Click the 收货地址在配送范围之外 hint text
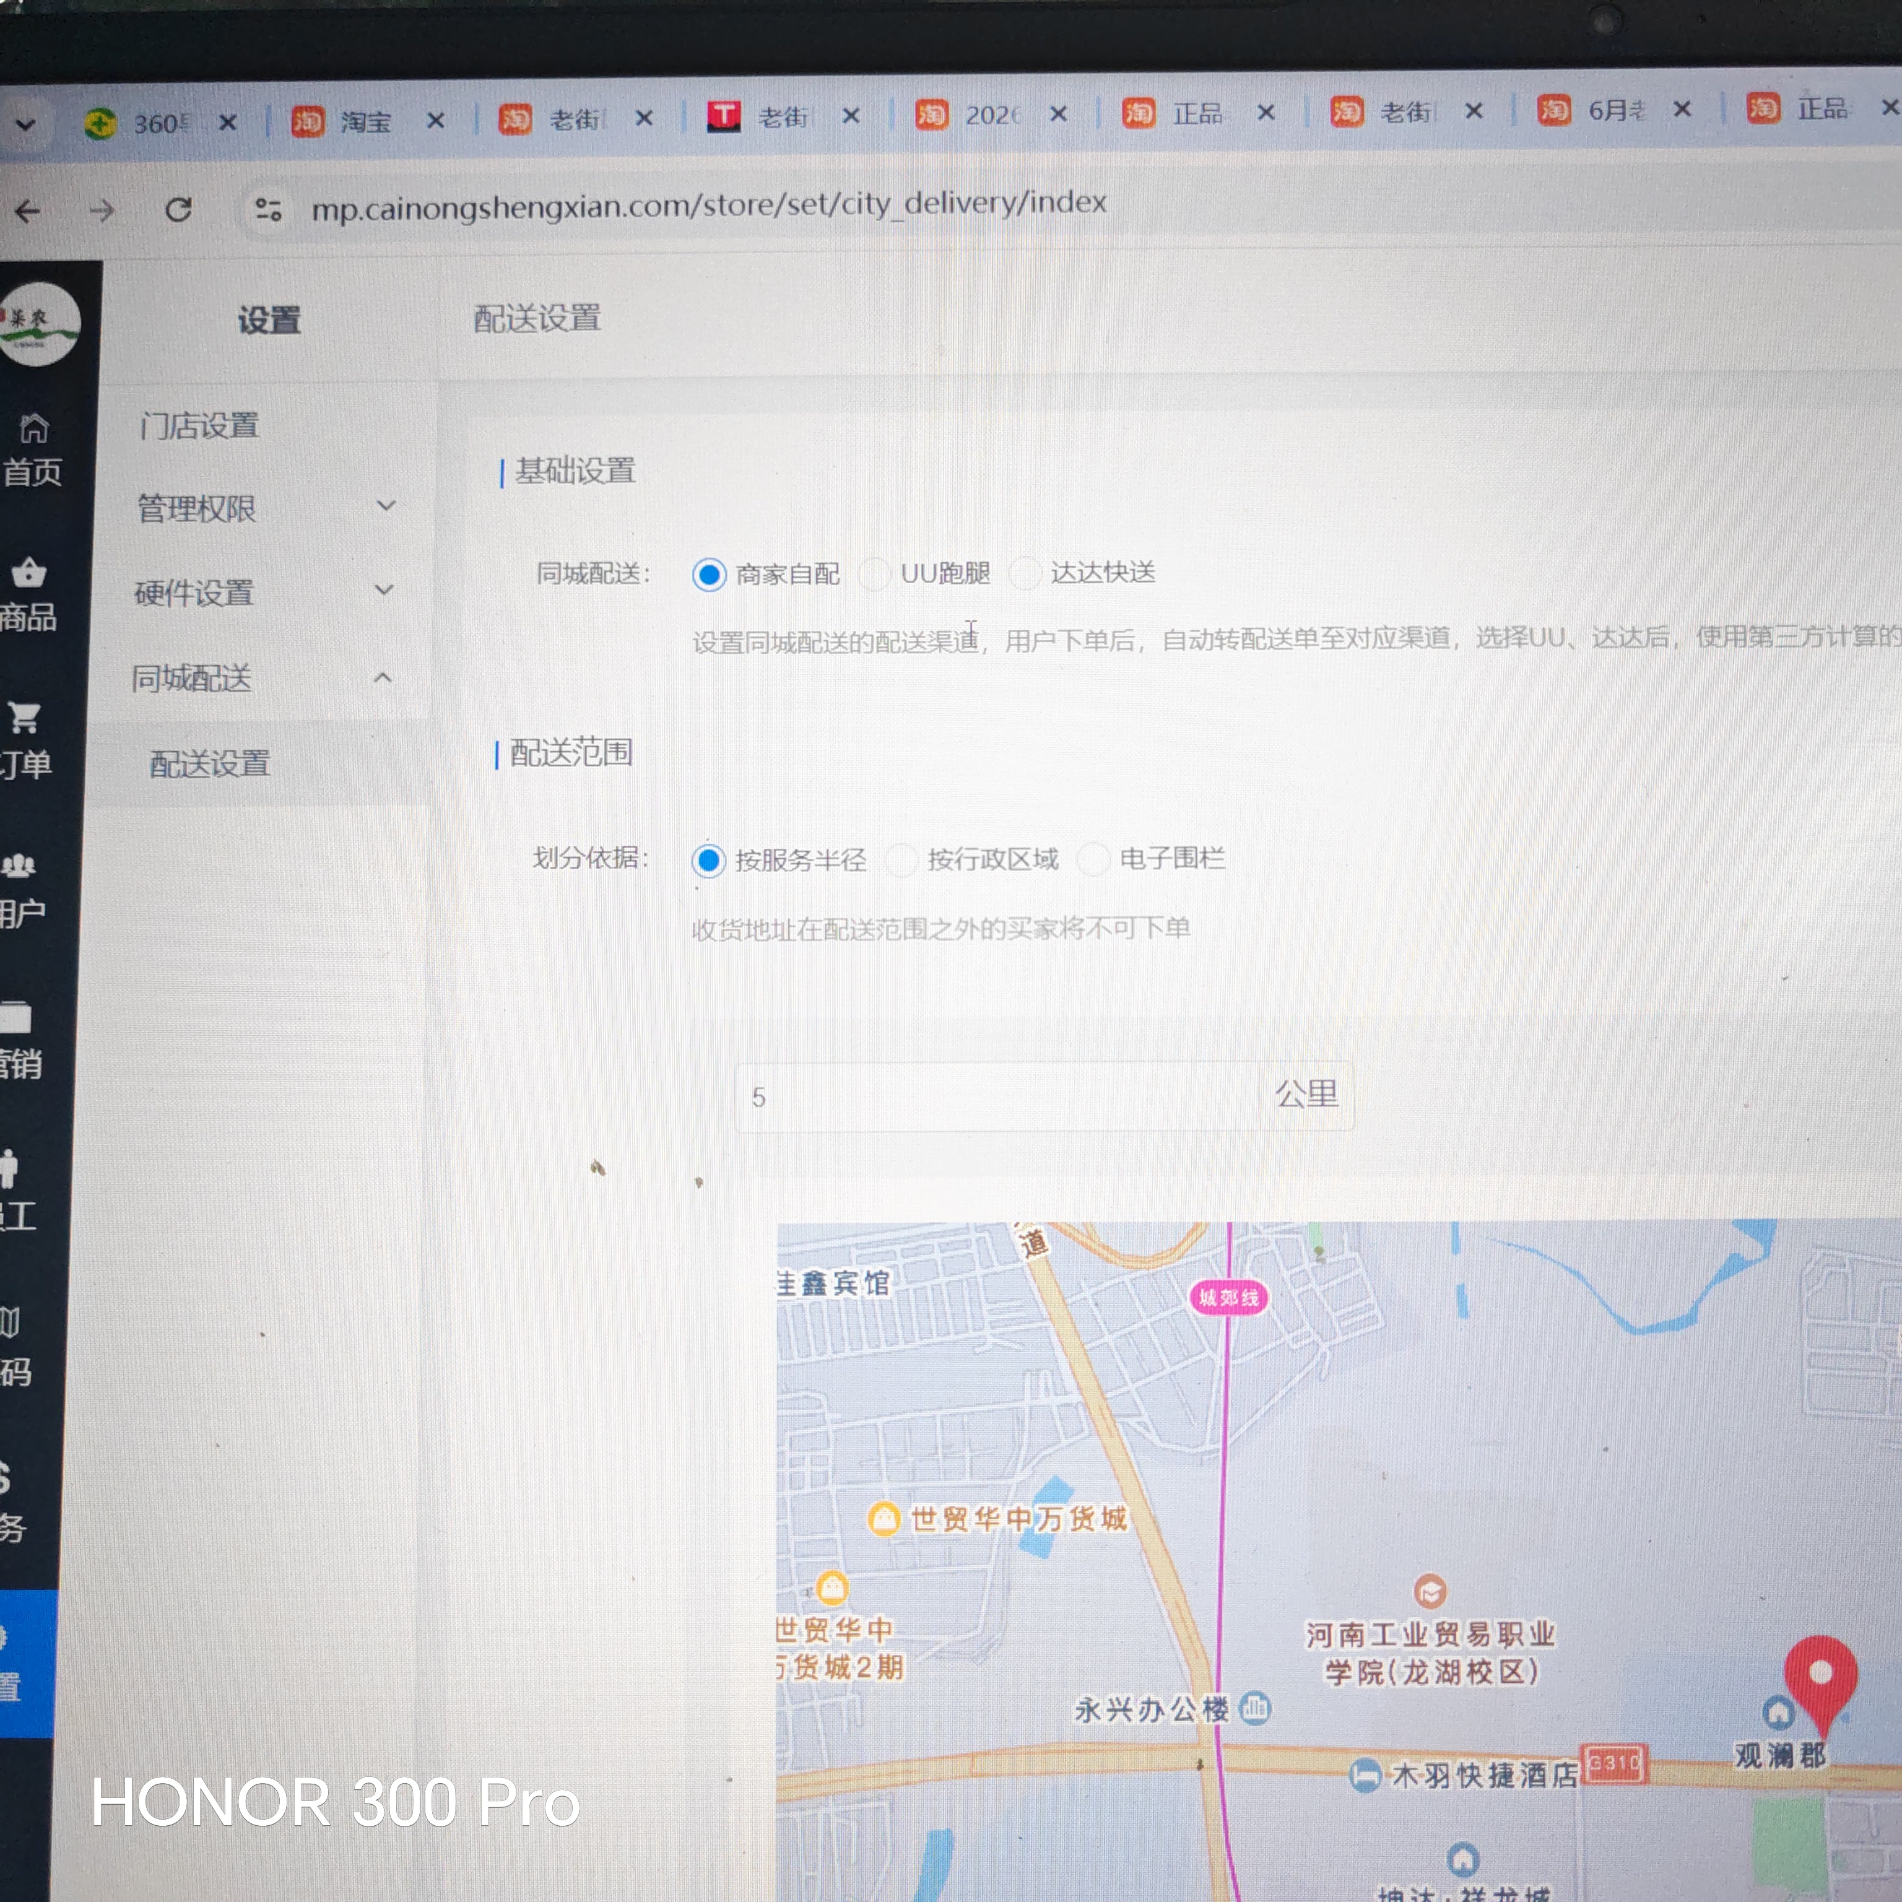The image size is (1902, 1902). (941, 928)
